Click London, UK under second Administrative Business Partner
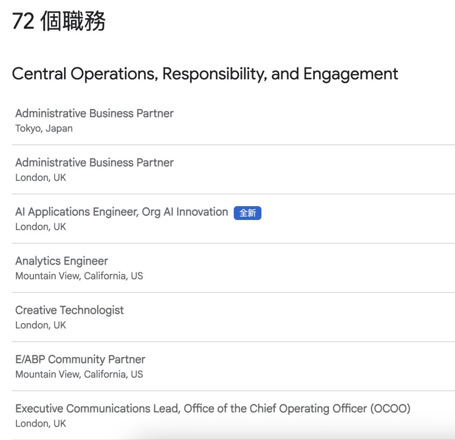This screenshot has width=455, height=440. pos(40,178)
